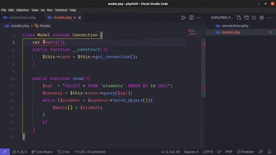
Task: Click the Connection class name on line 4
Action: 85,35
